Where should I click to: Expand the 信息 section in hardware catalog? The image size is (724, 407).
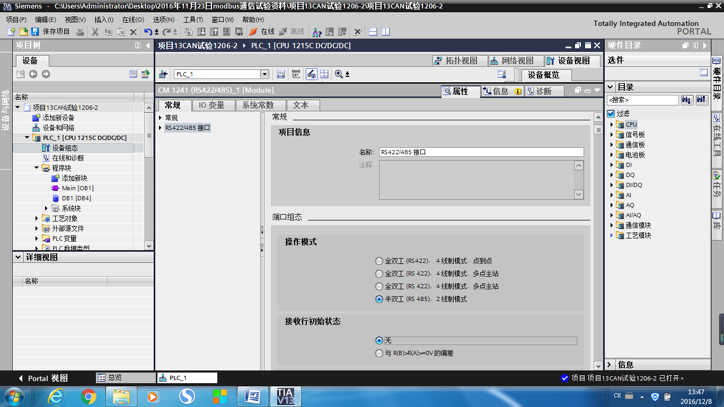click(x=610, y=365)
